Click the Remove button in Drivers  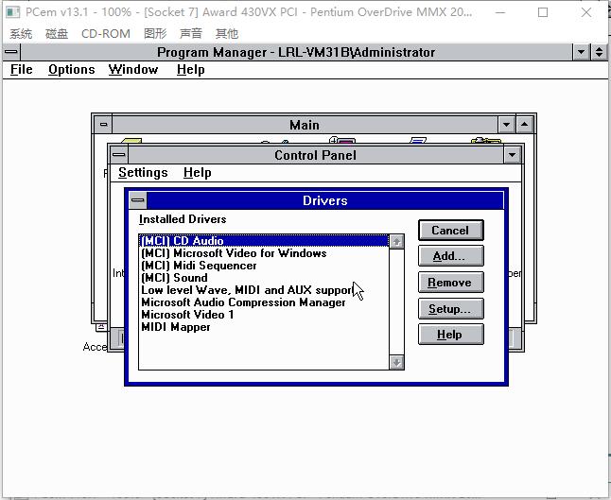tap(451, 283)
